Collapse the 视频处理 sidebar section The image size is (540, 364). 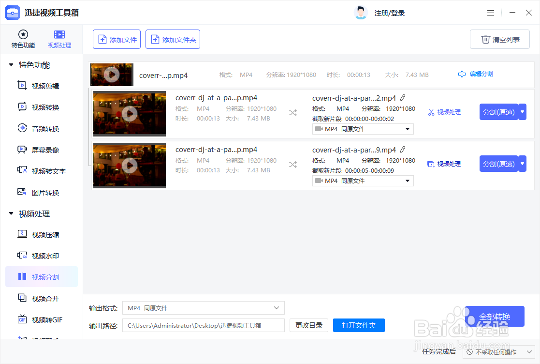(11, 214)
